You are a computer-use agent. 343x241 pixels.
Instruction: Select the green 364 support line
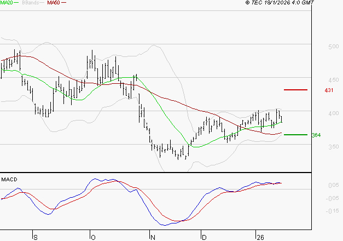[x=296, y=134]
